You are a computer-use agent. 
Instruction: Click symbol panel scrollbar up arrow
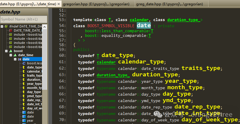[x=44, y=27]
